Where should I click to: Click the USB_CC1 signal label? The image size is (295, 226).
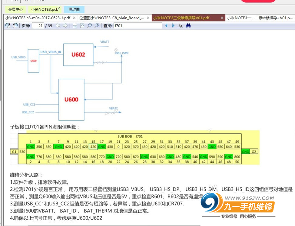29,104
